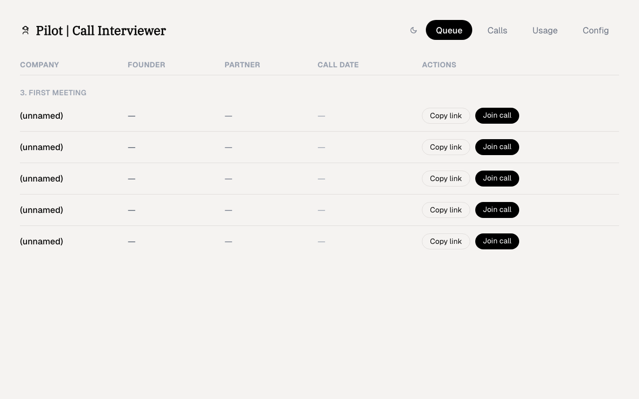Collapse the 3. FIRST MEETING section

pyautogui.click(x=53, y=93)
